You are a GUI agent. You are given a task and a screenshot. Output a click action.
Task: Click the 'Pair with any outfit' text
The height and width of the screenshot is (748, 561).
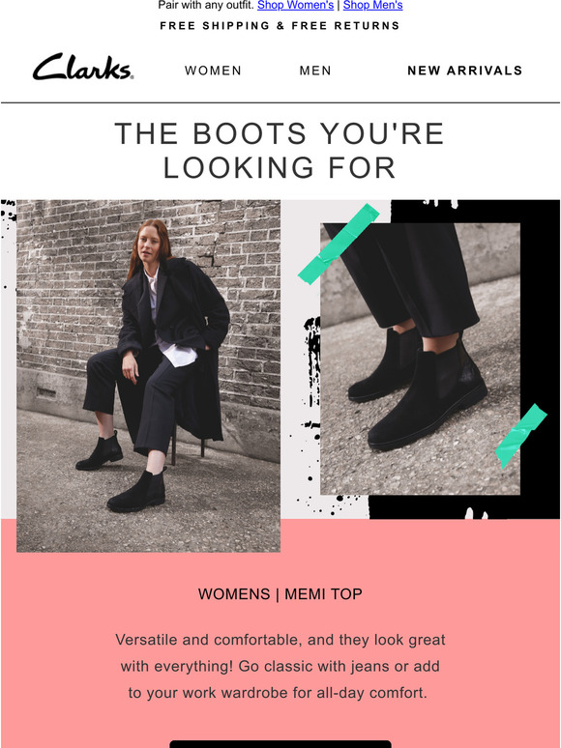206,5
